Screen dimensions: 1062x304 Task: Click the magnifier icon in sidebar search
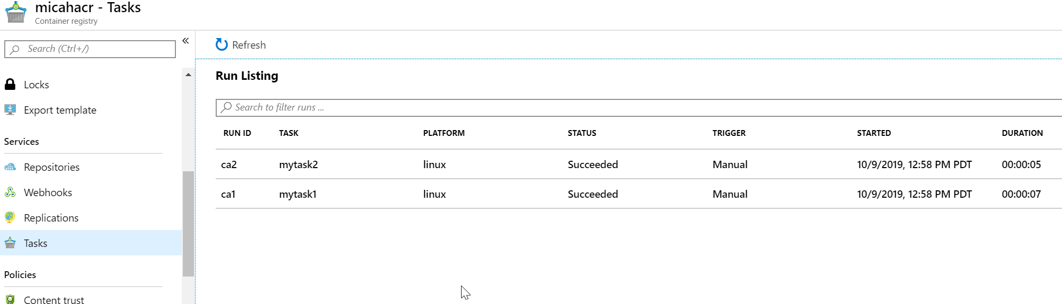[15, 49]
